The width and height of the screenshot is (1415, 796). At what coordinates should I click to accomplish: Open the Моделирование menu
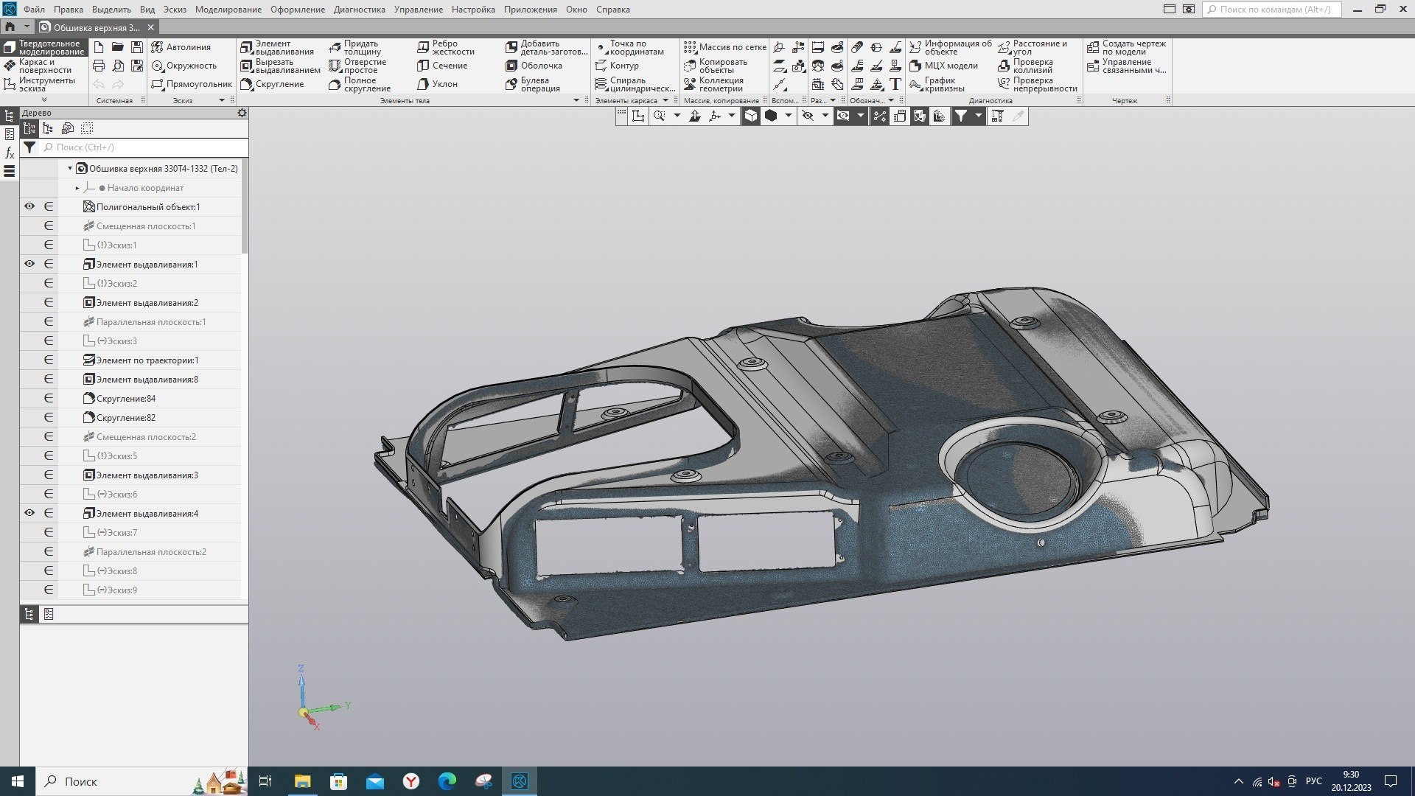(228, 10)
